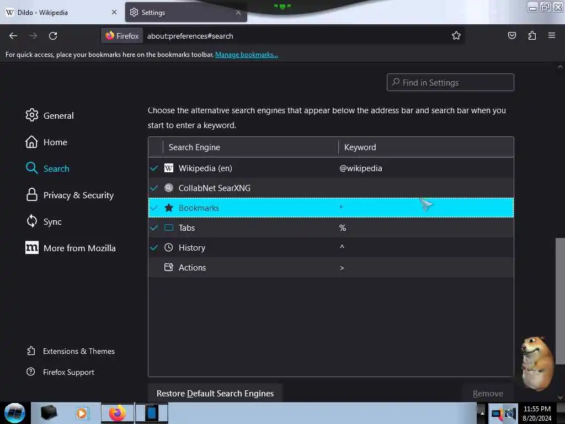Click the CollabNet SearXNG engine icon

(169, 188)
